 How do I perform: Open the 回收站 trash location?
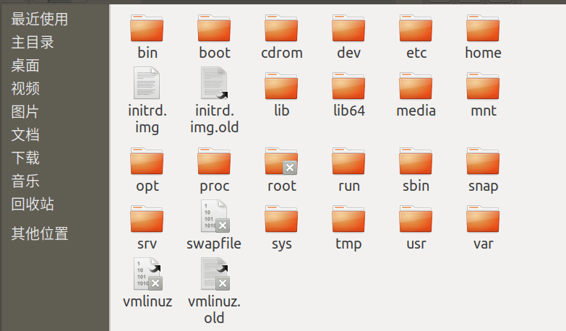[33, 204]
